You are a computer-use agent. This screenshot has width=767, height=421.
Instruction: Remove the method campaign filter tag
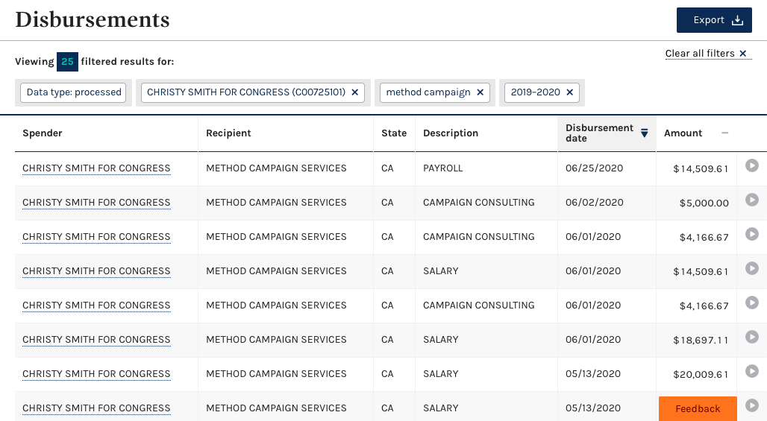tap(480, 92)
